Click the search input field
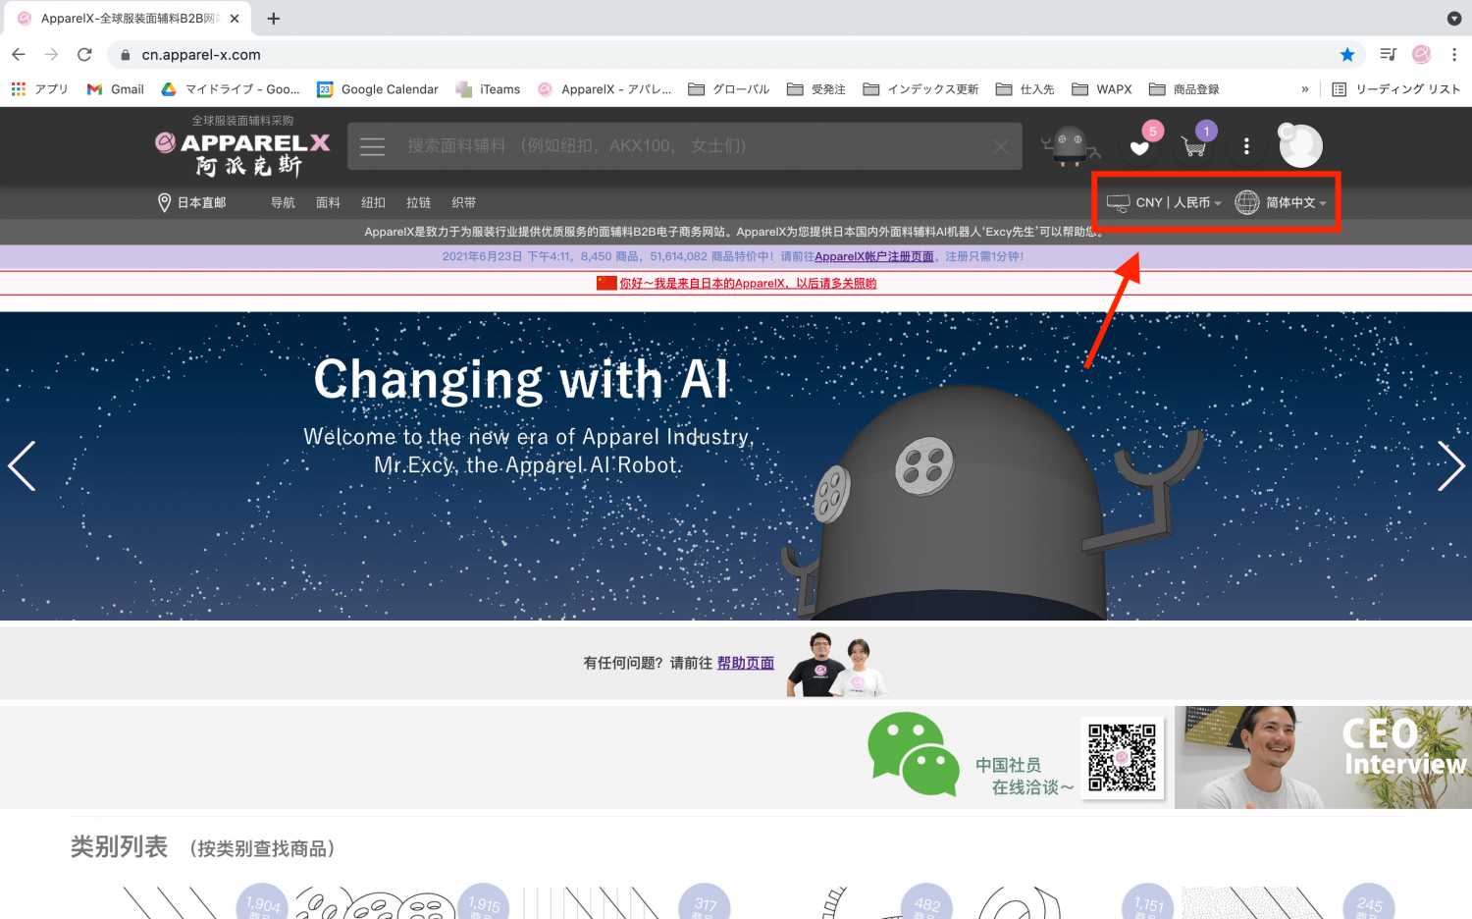The width and height of the screenshot is (1472, 919). pos(687,146)
